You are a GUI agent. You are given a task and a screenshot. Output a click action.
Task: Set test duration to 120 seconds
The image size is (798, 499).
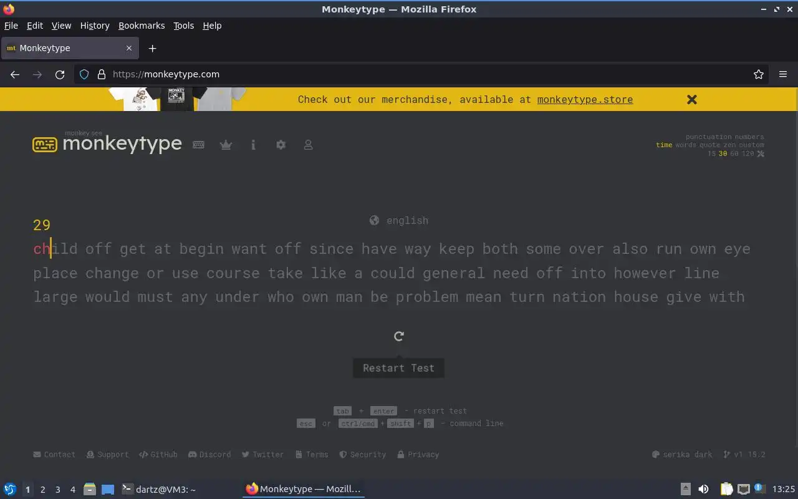point(748,153)
